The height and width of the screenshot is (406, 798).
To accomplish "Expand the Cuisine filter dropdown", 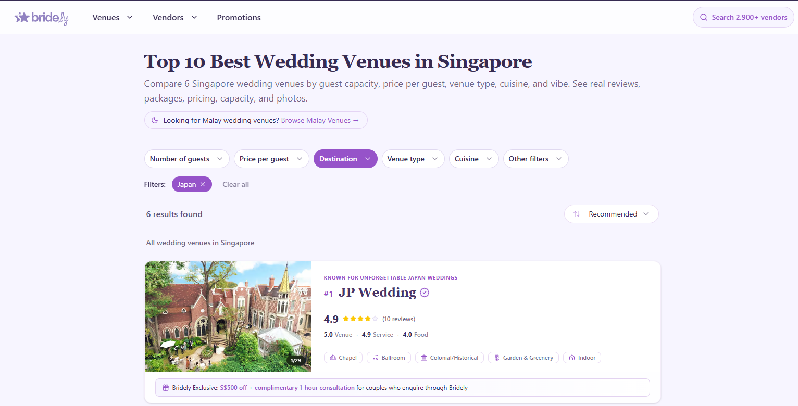I will tap(474, 159).
